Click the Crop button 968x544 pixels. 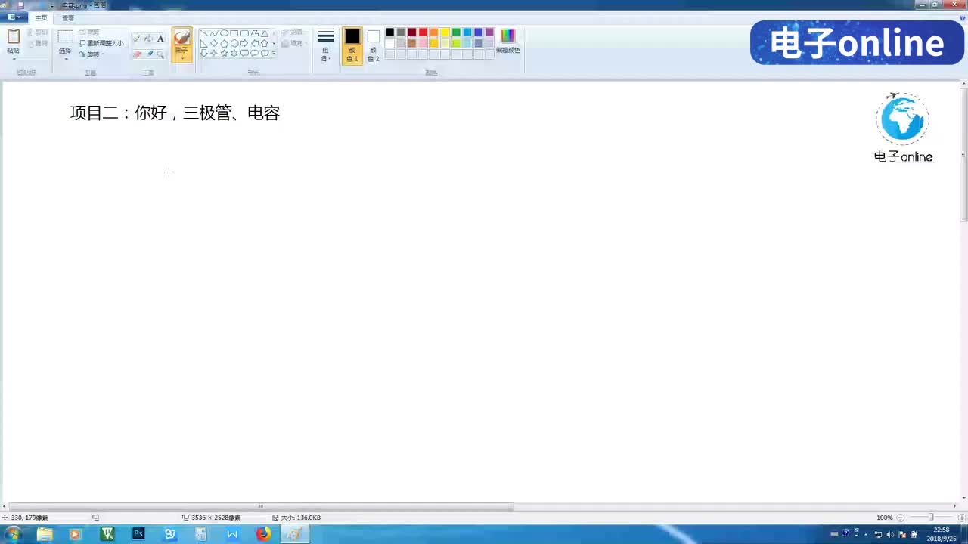tap(89, 32)
